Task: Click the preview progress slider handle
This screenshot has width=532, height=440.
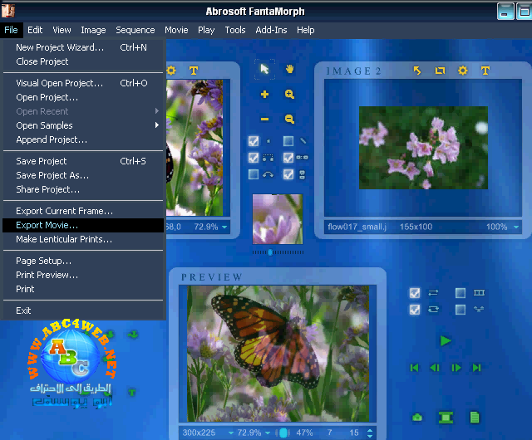Action: tap(283, 433)
